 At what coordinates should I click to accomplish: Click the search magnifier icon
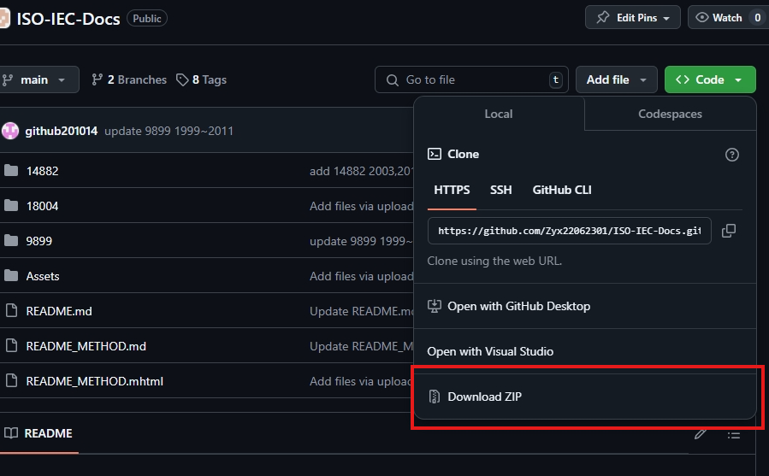pos(393,80)
